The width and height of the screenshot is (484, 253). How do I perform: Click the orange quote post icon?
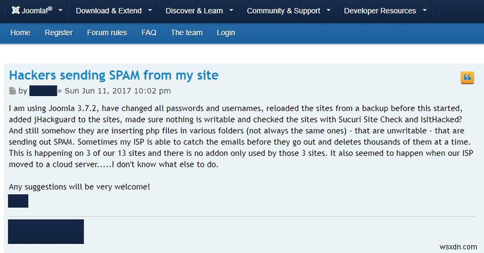(467, 78)
